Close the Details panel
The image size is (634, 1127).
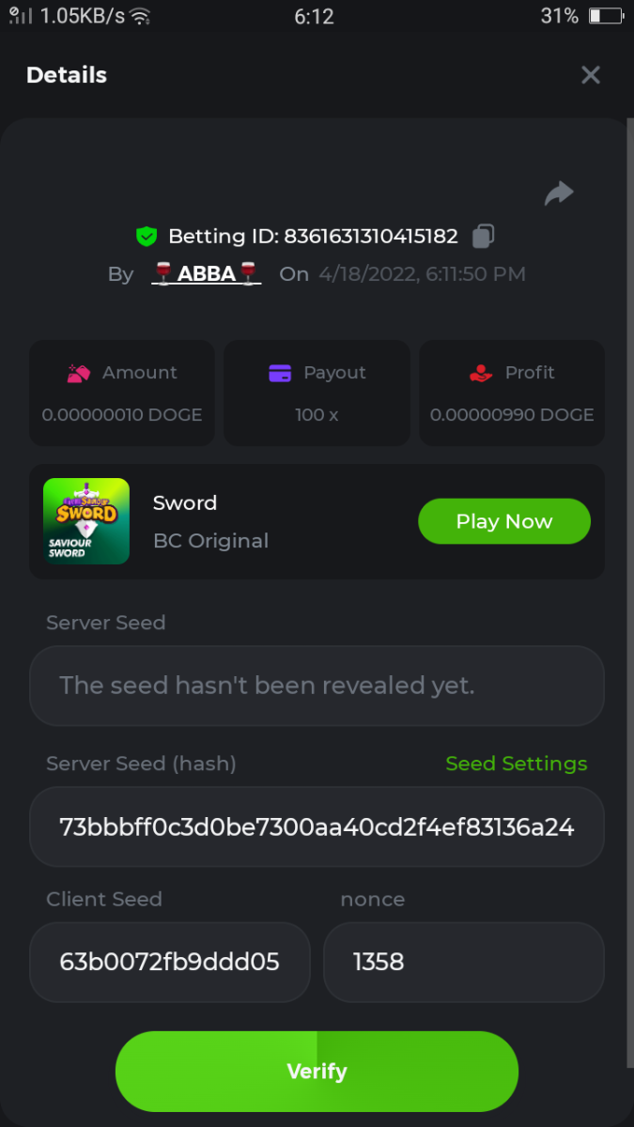(590, 75)
